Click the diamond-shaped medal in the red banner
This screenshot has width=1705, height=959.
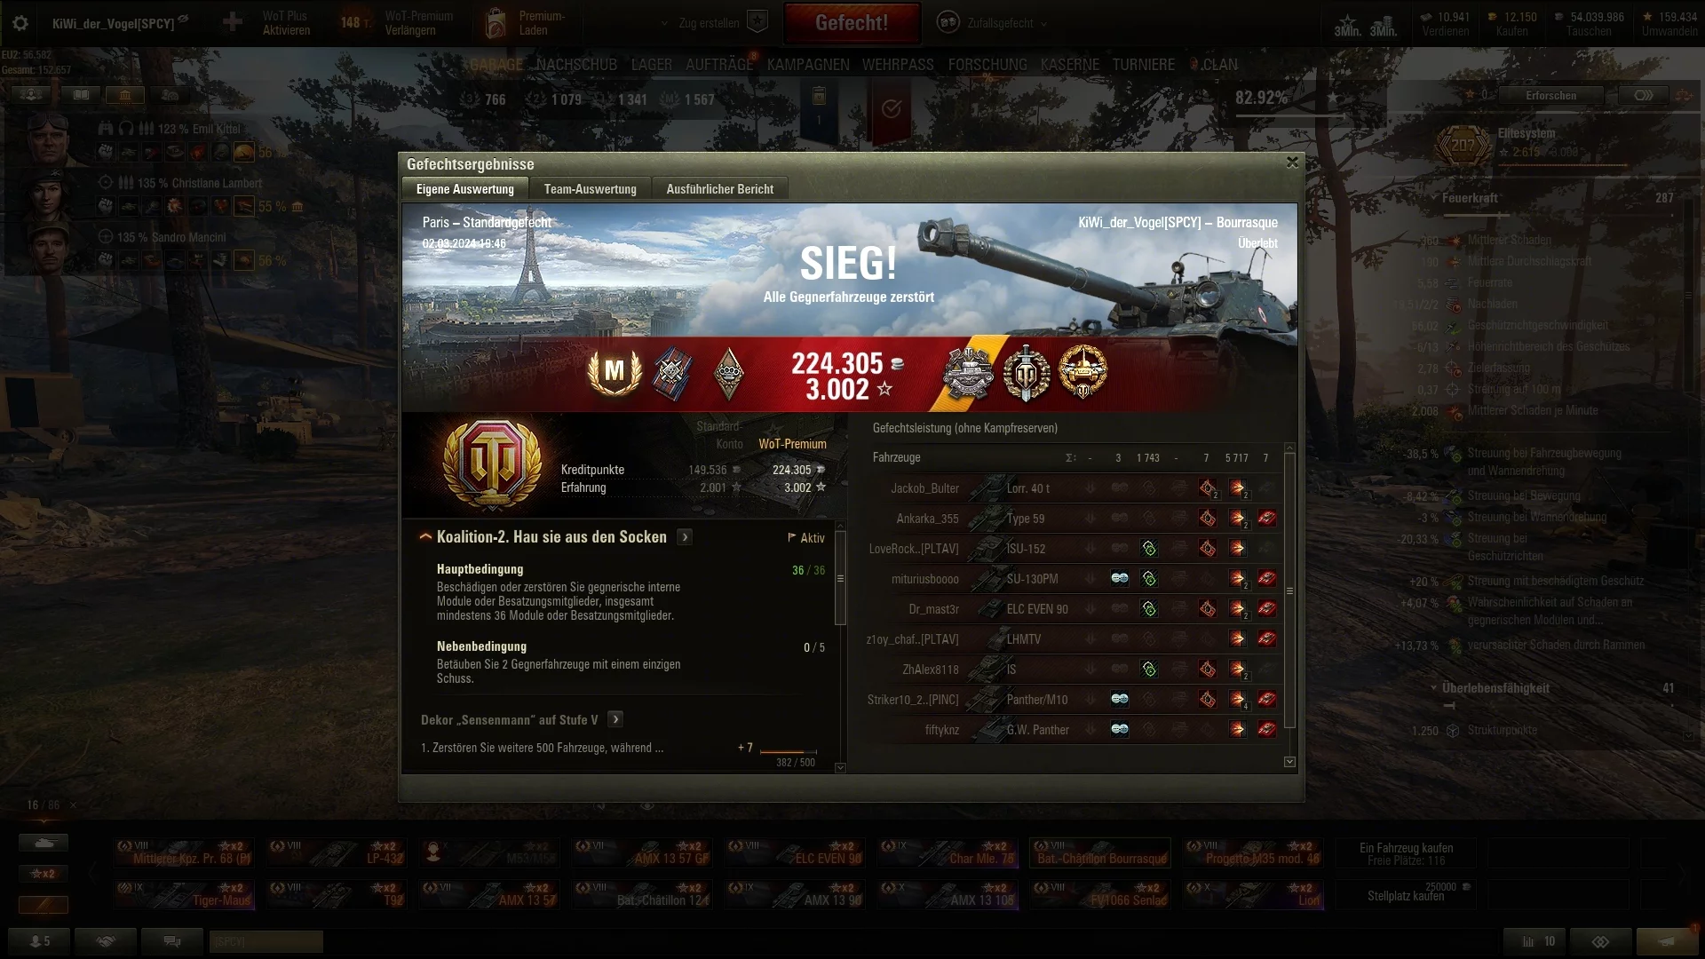click(x=728, y=372)
